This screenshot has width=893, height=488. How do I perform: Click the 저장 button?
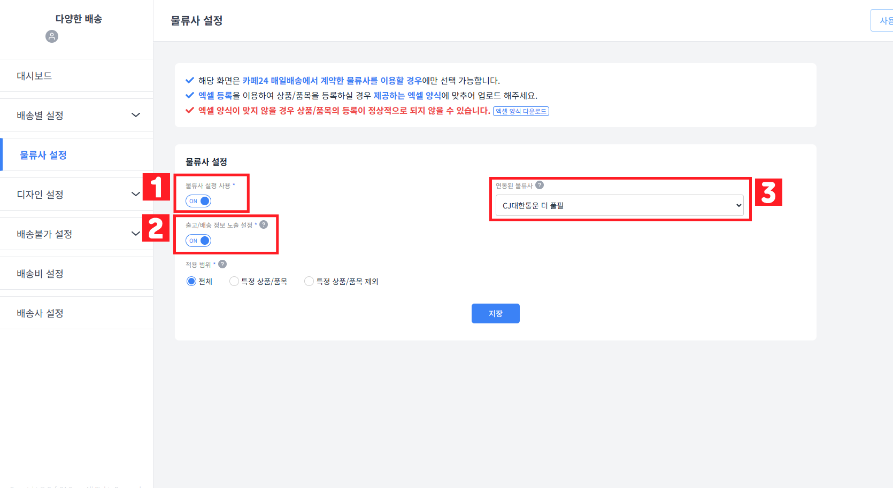495,313
